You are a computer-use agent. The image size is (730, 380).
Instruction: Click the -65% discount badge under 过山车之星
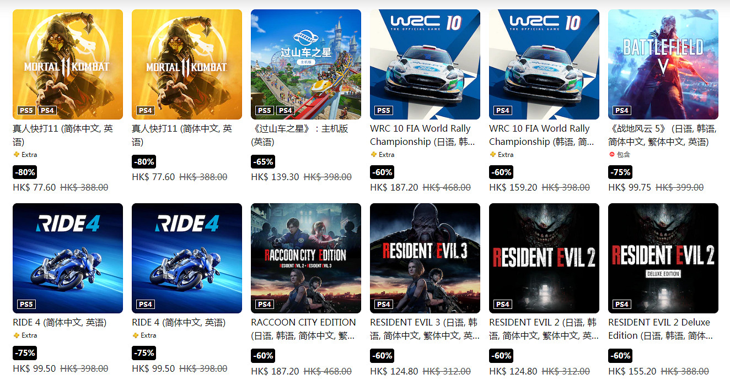point(262,162)
